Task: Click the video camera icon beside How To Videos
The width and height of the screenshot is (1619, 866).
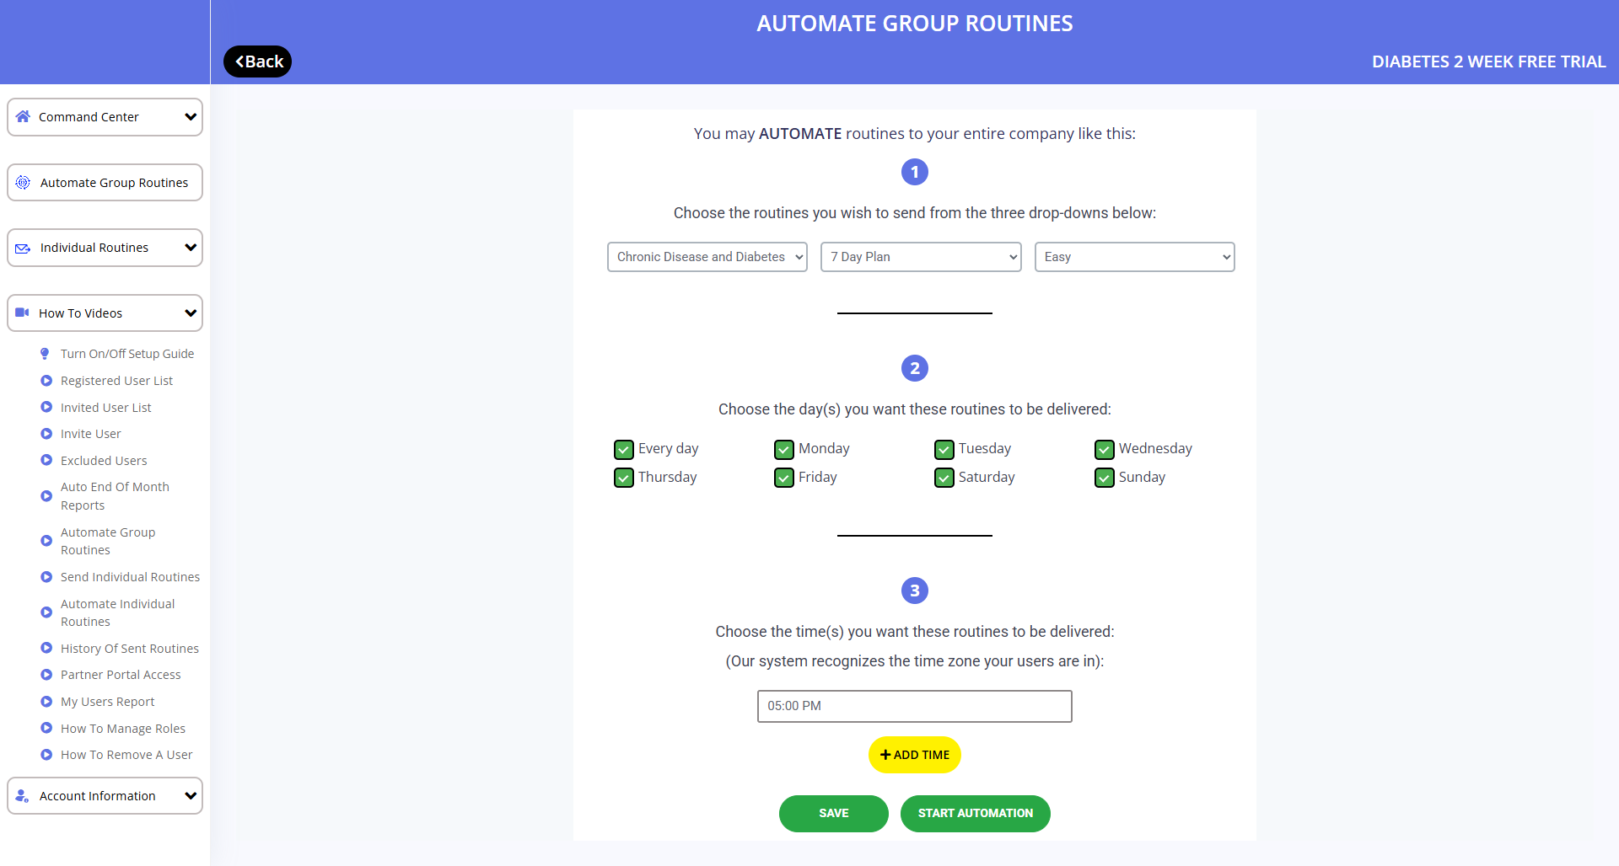Action: (23, 313)
